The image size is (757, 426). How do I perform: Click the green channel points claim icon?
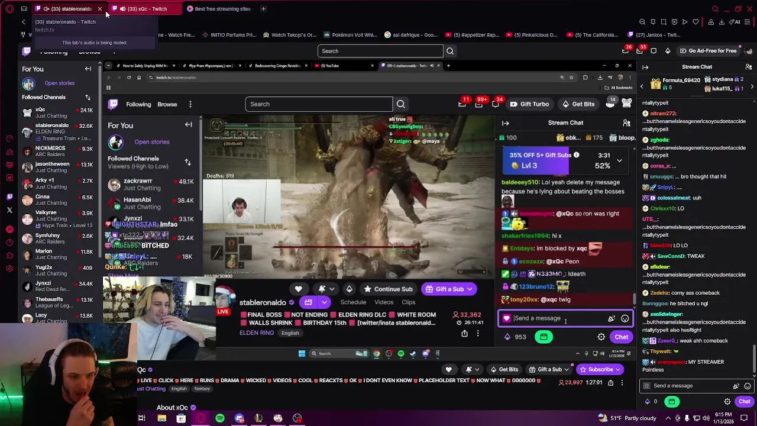672,402
